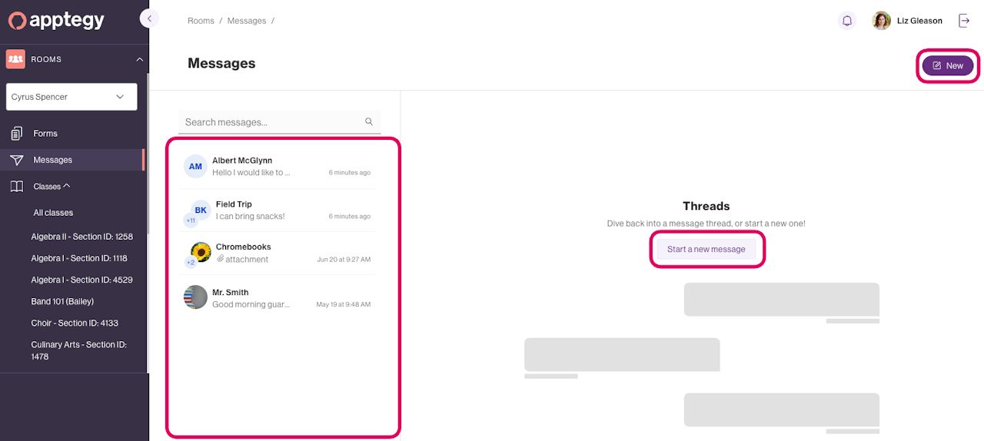984x441 pixels.
Task: Click Start a new message button
Action: (x=706, y=249)
